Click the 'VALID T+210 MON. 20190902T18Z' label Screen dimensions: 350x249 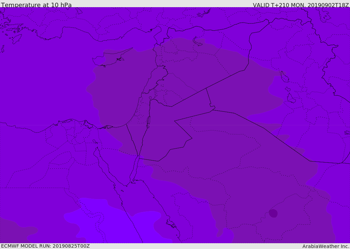click(x=301, y=5)
